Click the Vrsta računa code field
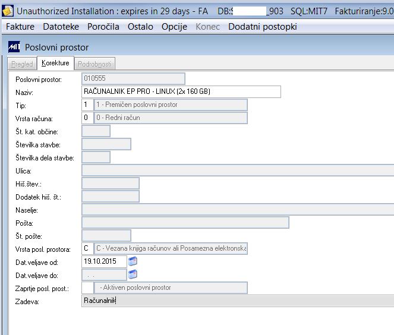Viewport: 394px width, 335px height. click(87, 118)
